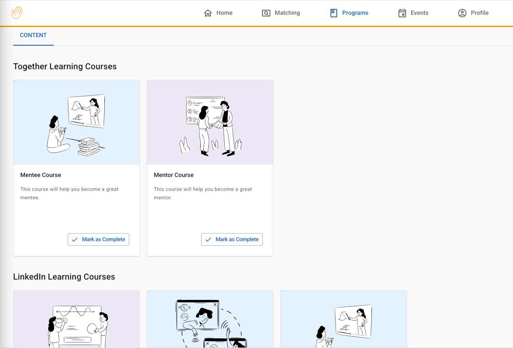Screen dimensions: 513x348
Task: Click the Profile person icon
Action: (x=462, y=13)
